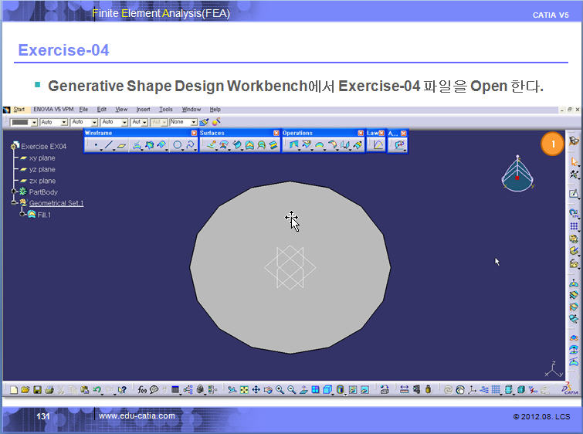
Task: Open the None dropdown in properties toolbar
Action: (x=194, y=122)
